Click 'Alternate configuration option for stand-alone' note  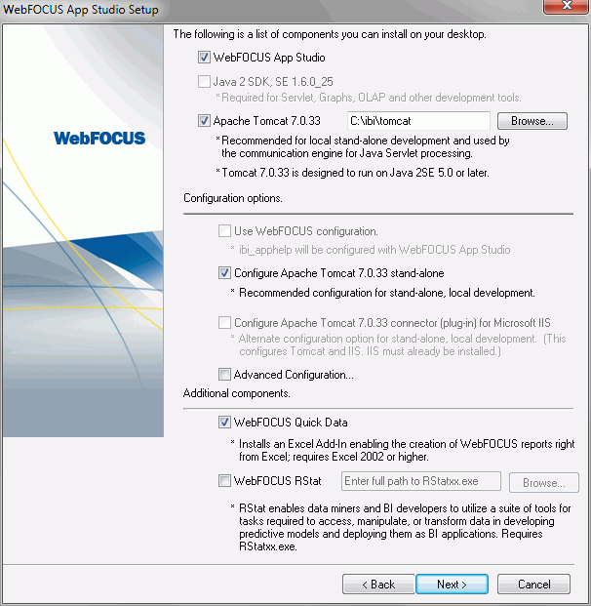click(402, 344)
